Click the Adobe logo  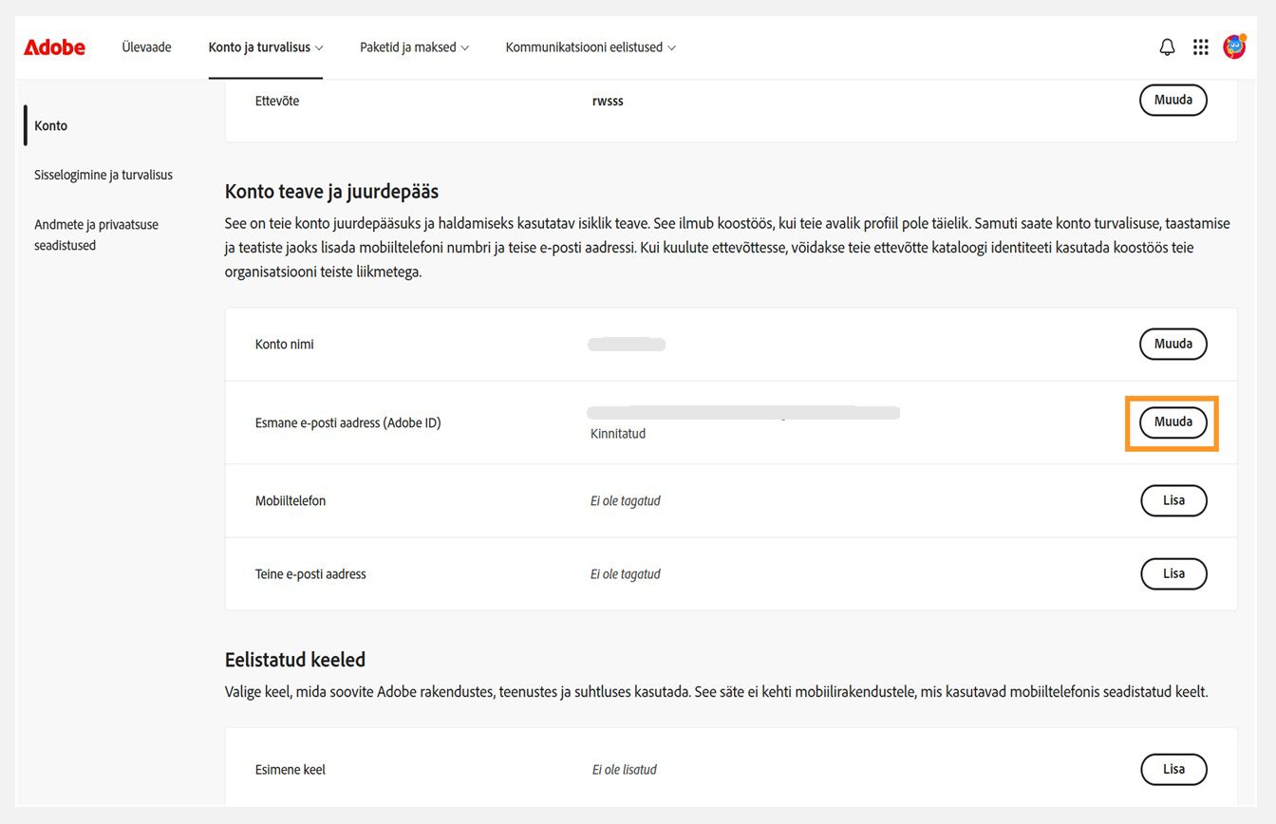(54, 47)
